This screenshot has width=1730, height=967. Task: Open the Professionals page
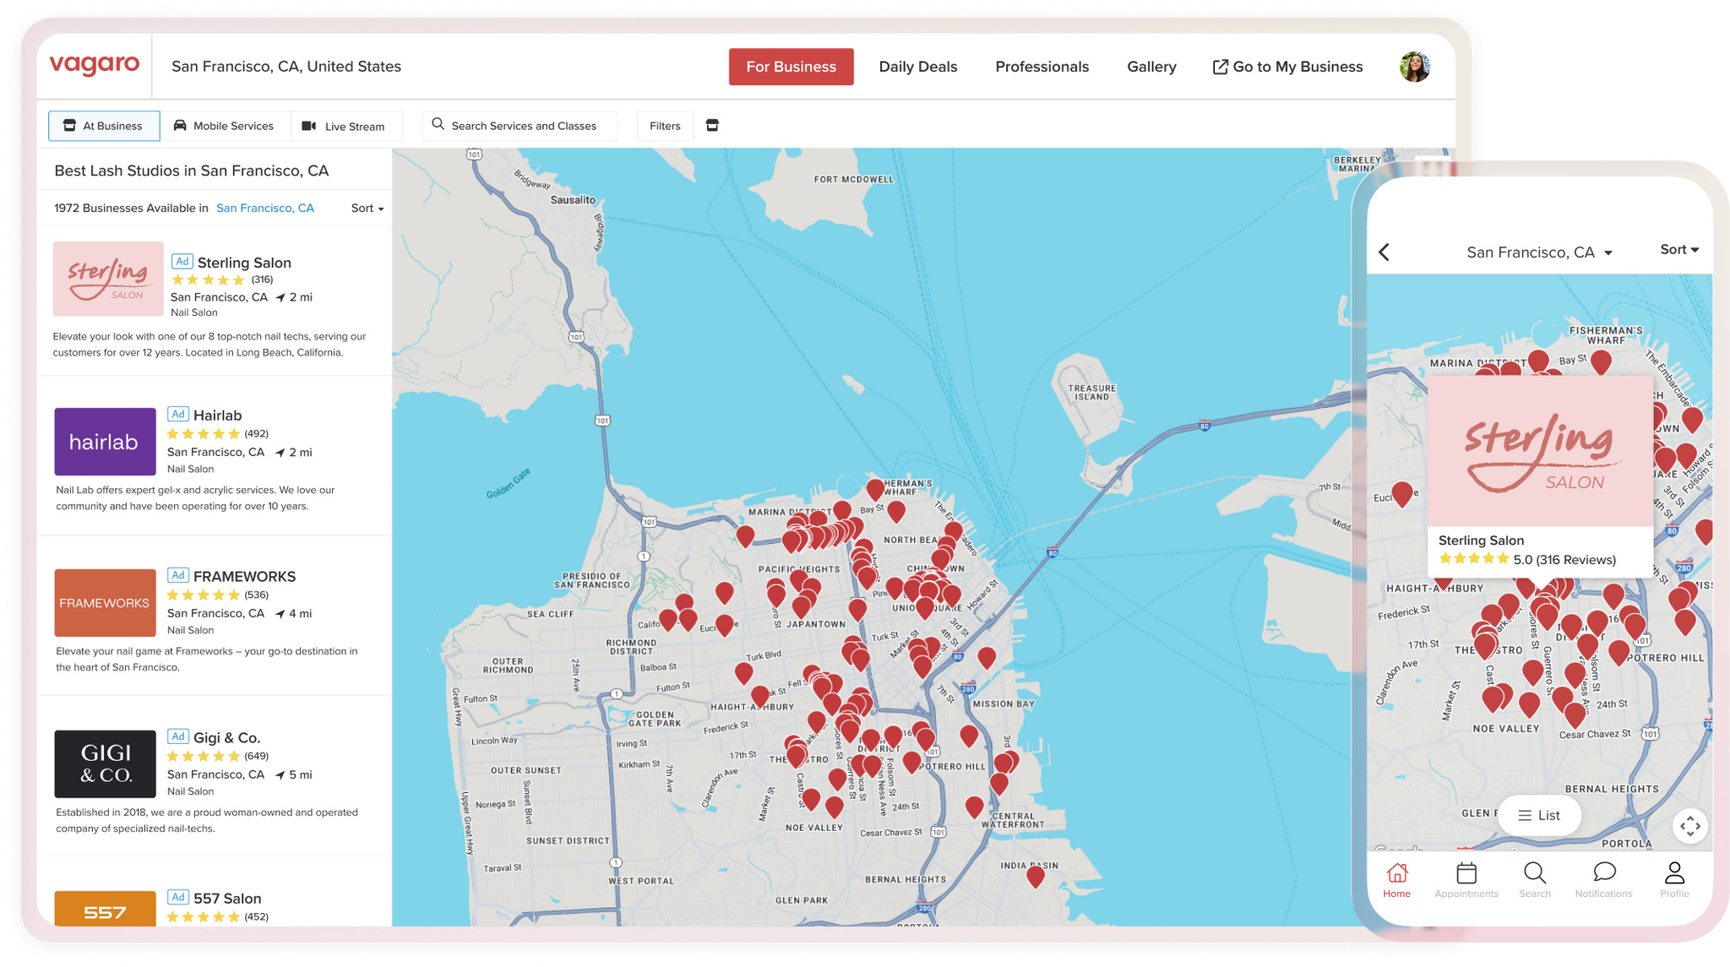(x=1042, y=67)
